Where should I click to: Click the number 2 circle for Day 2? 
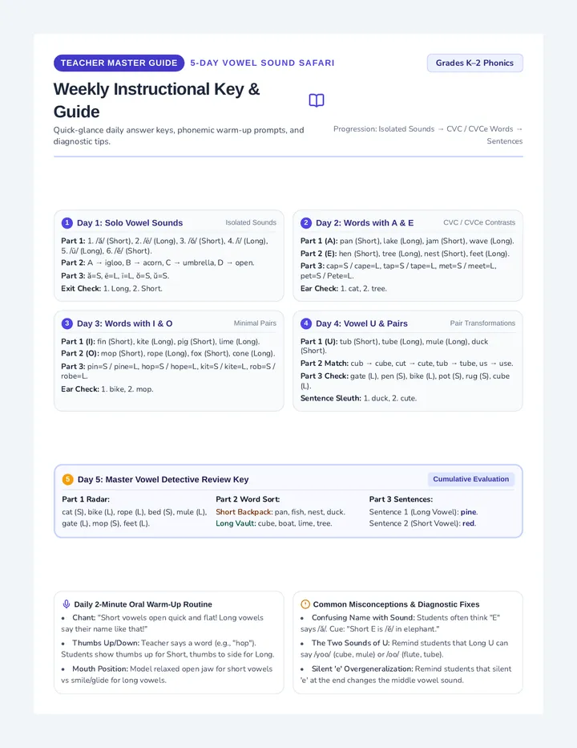pyautogui.click(x=306, y=223)
